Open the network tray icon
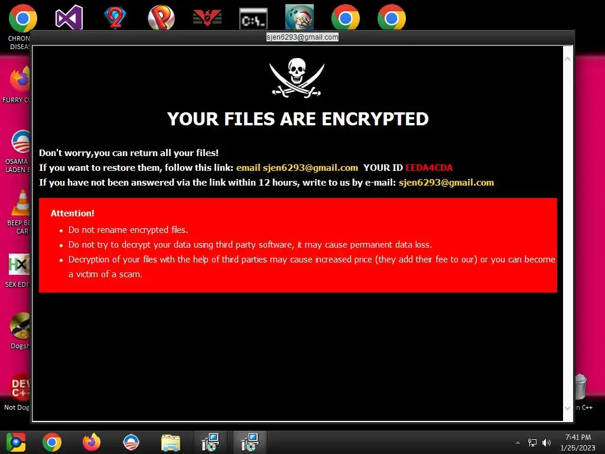The height and width of the screenshot is (454, 605). (x=532, y=443)
